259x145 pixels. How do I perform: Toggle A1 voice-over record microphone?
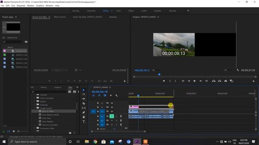[x=121, y=116]
